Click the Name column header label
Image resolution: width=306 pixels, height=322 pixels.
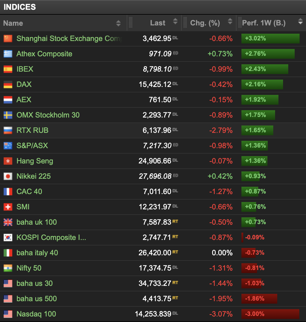13,23
